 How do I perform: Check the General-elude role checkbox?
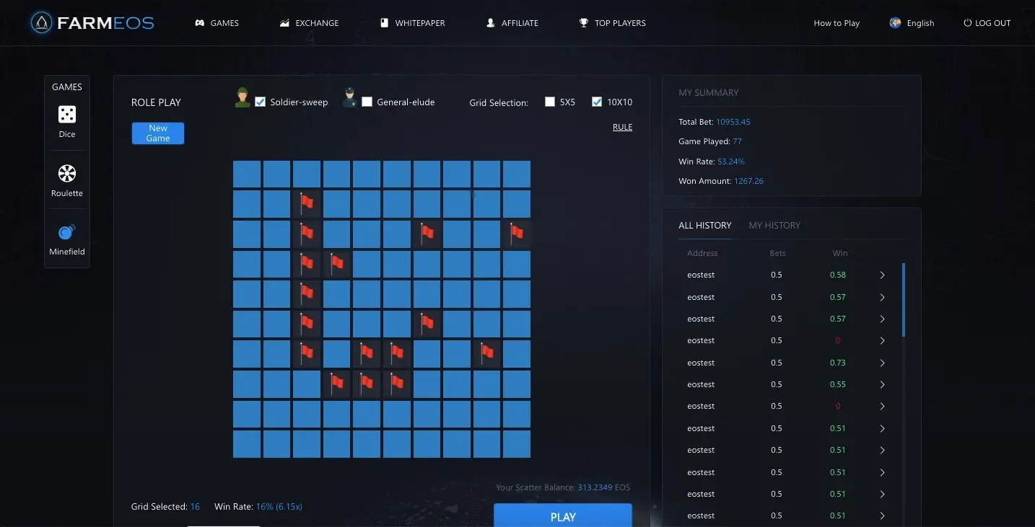click(x=367, y=102)
